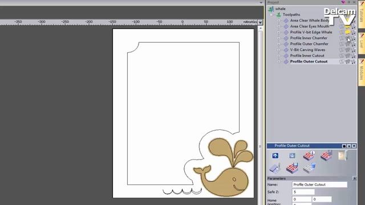This screenshot has height=205, width=365.
Task: Expand the Area Clear Whale Body toolpath
Action: pyautogui.click(x=279, y=20)
